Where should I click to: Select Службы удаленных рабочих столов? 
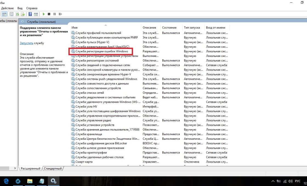tap(100, 157)
